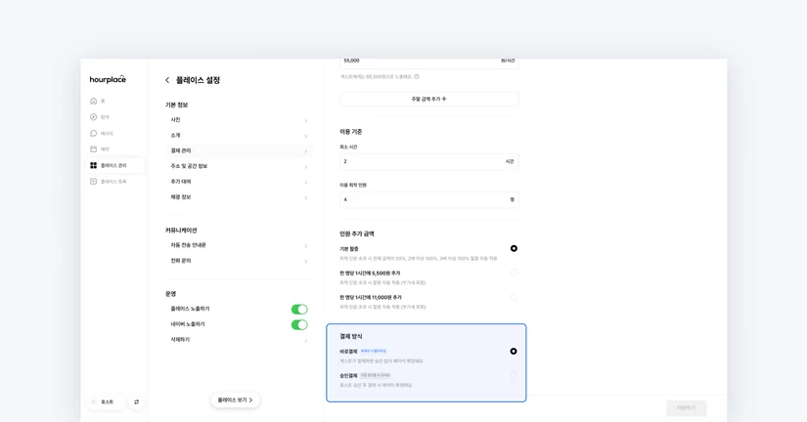The height and width of the screenshot is (422, 807).
Task: Expand 주소 및 공간 정보 row chevron
Action: pyautogui.click(x=306, y=167)
